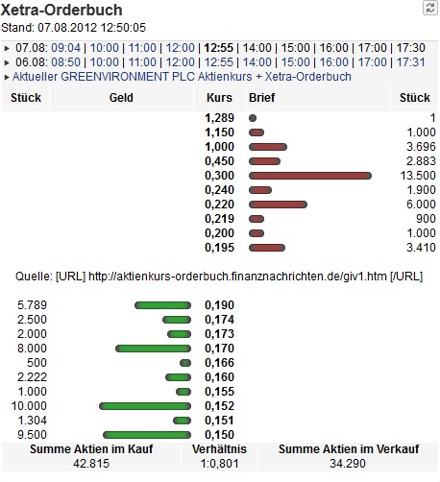
Task: Click the green bar at Kurs 0,170
Action: pos(153,349)
